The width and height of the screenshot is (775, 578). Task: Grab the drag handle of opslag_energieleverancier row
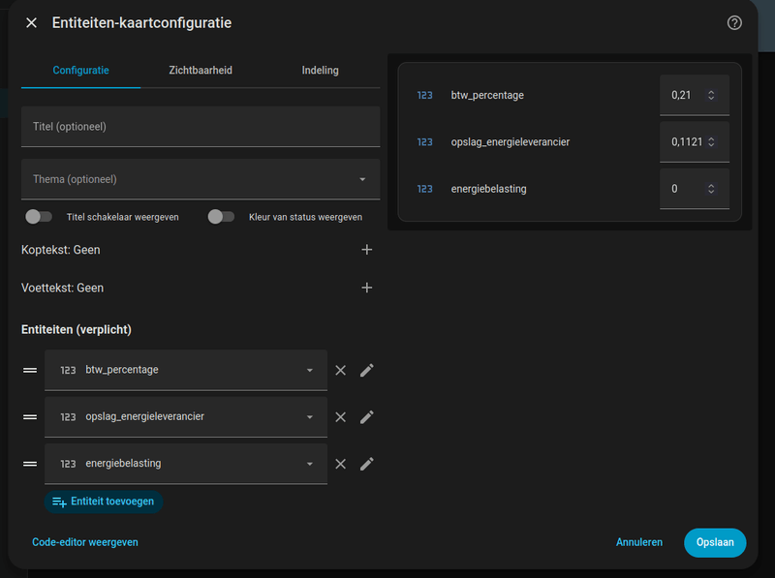point(30,417)
